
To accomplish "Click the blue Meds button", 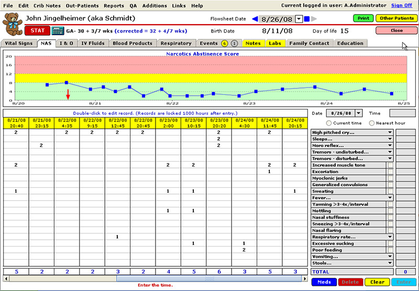I will [x=324, y=282].
